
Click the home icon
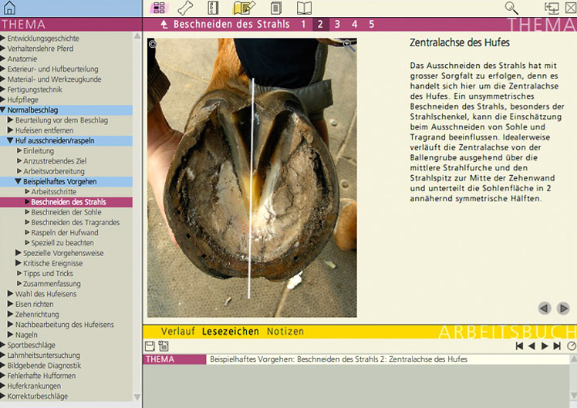click(x=9, y=8)
